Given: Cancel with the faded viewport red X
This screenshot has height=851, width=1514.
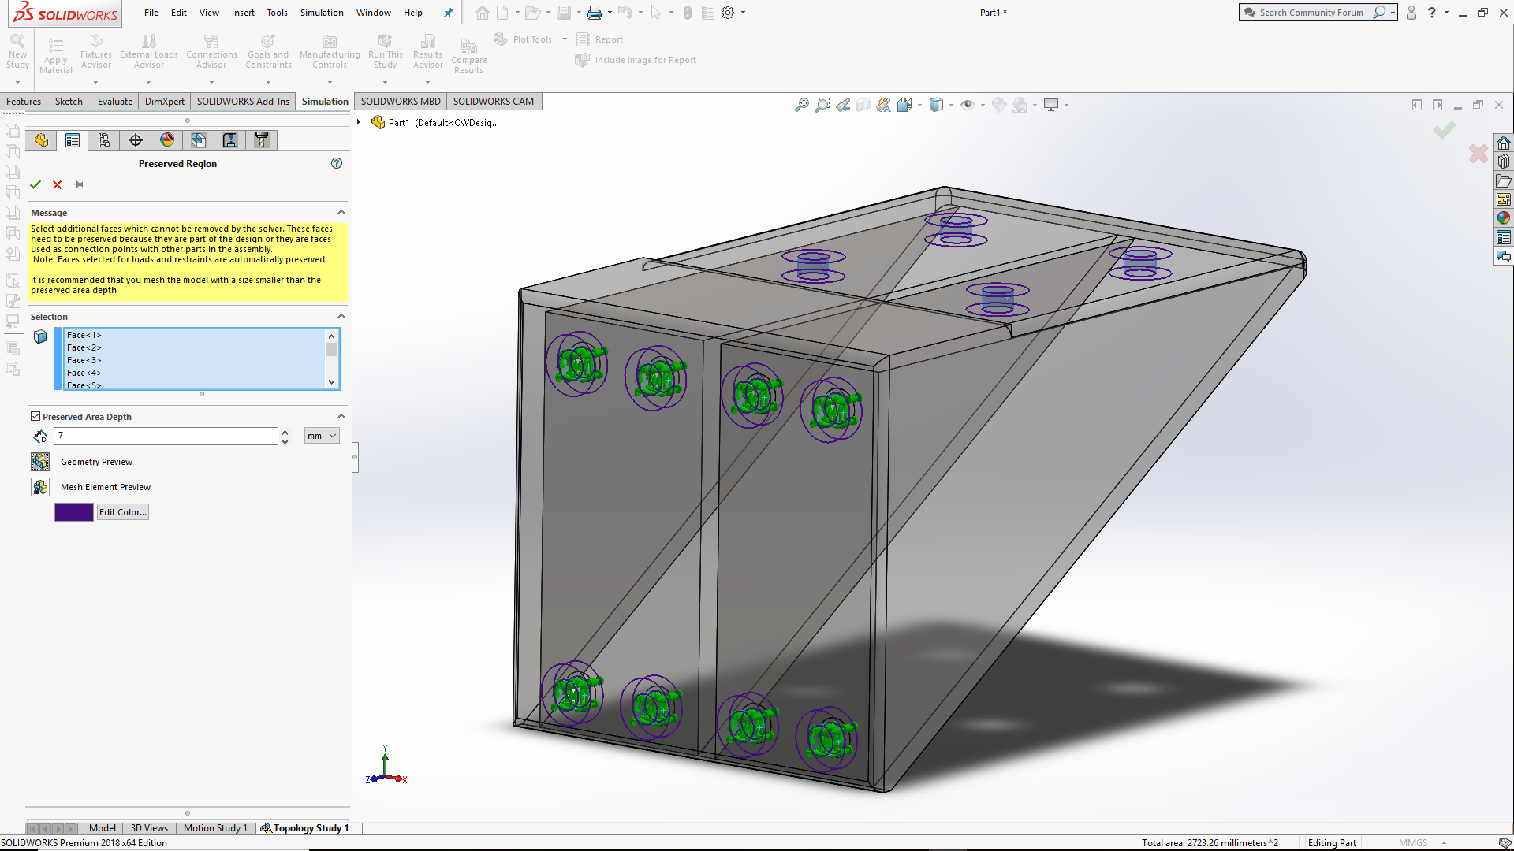Looking at the screenshot, I should 1478,153.
